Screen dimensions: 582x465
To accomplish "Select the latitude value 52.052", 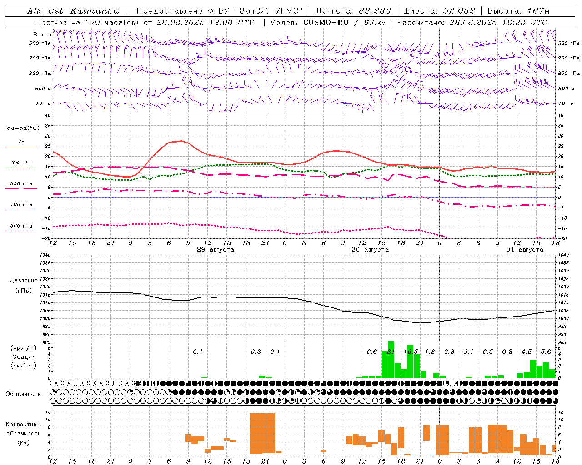I will pyautogui.click(x=459, y=11).
